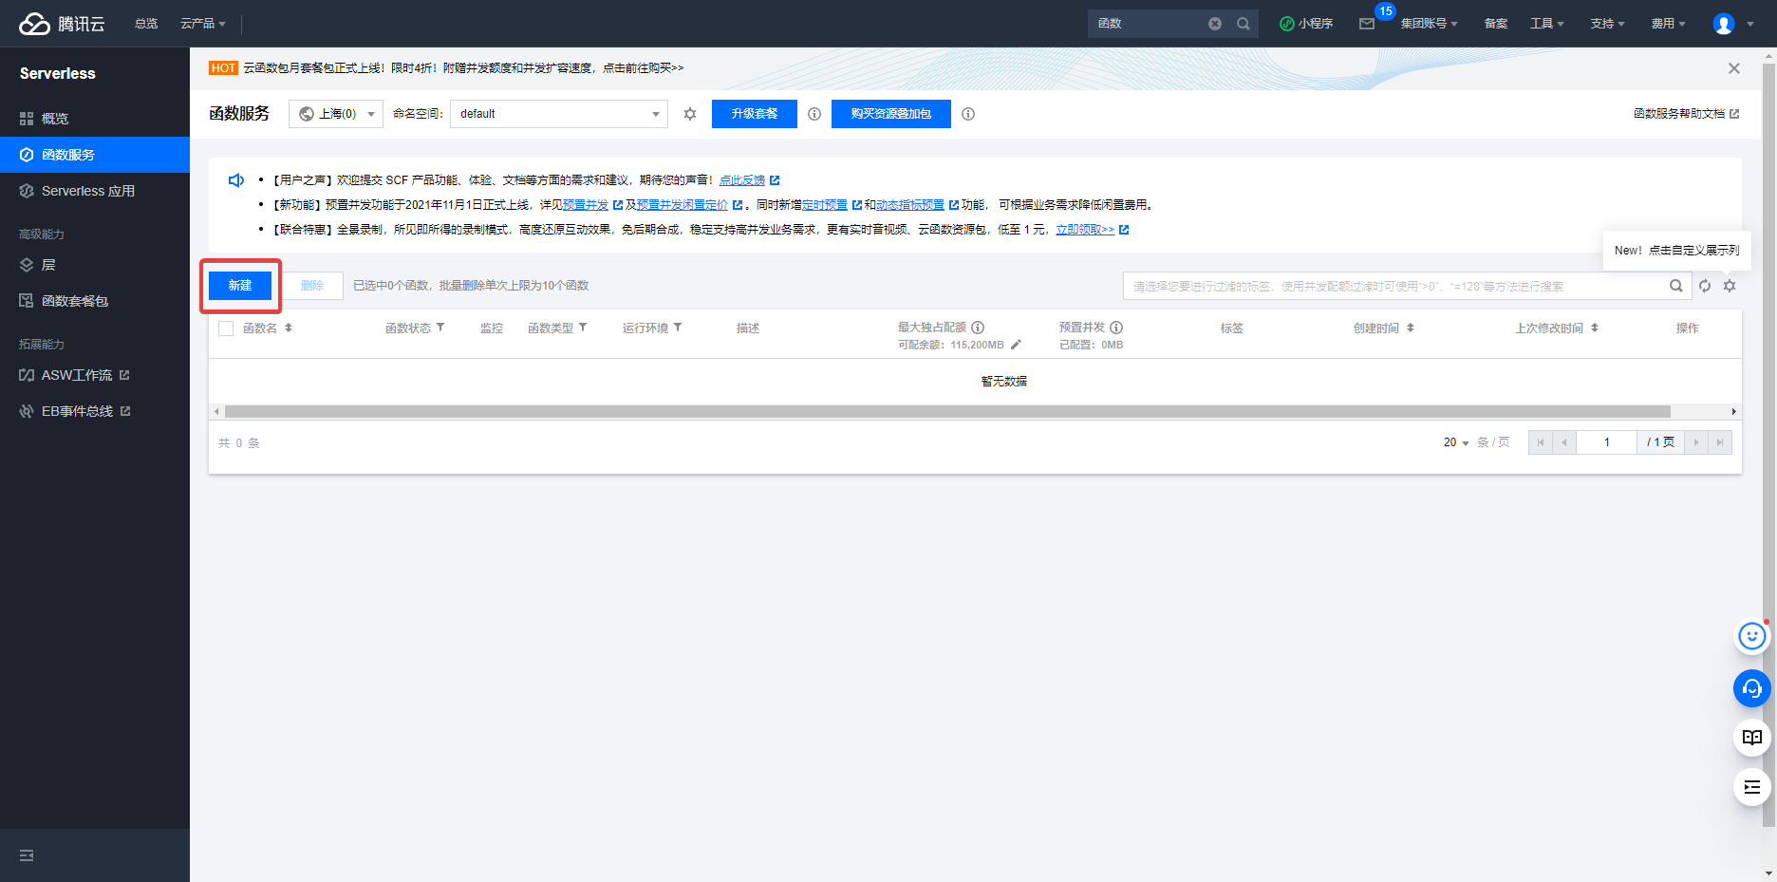Screen dimensions: 1777x882
Task: Open the customer service headset icon
Action: 1751,688
